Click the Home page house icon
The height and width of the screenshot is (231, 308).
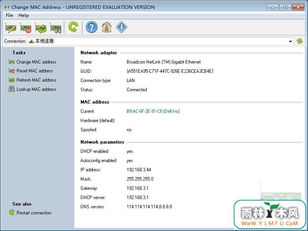(x=107, y=27)
